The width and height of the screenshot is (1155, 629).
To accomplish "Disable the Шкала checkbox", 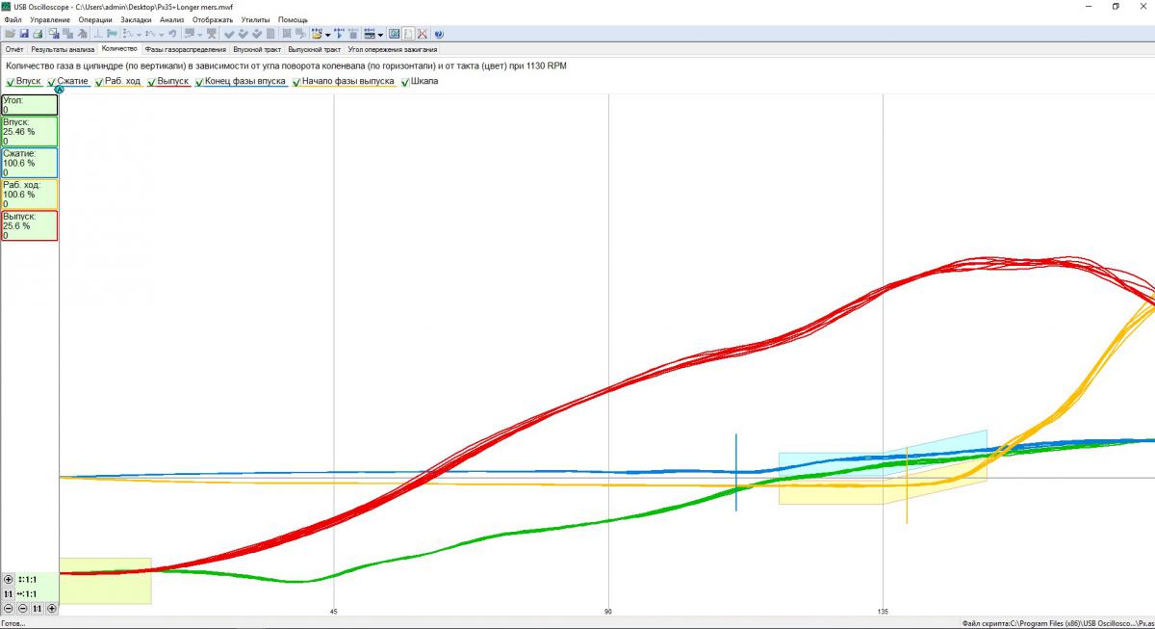I will coord(404,82).
